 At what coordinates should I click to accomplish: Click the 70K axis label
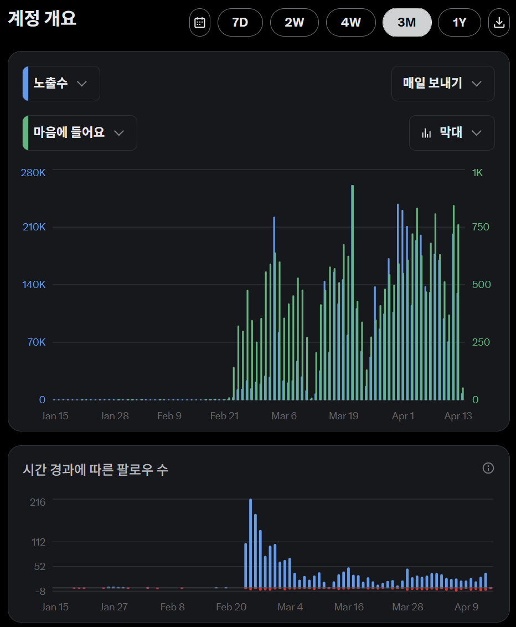pos(37,342)
